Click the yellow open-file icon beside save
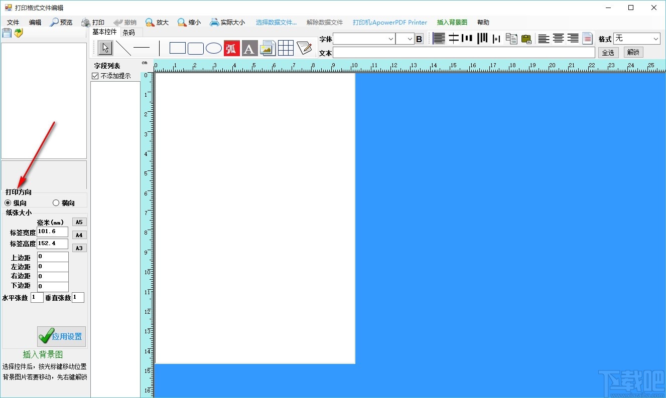This screenshot has width=666, height=398. [19, 33]
